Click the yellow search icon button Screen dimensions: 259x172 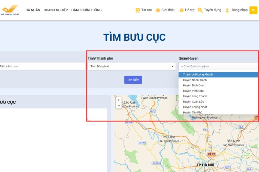click(x=253, y=10)
